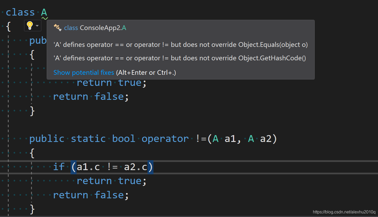Click the class name A with squiggle
The height and width of the screenshot is (217, 378).
click(x=44, y=12)
